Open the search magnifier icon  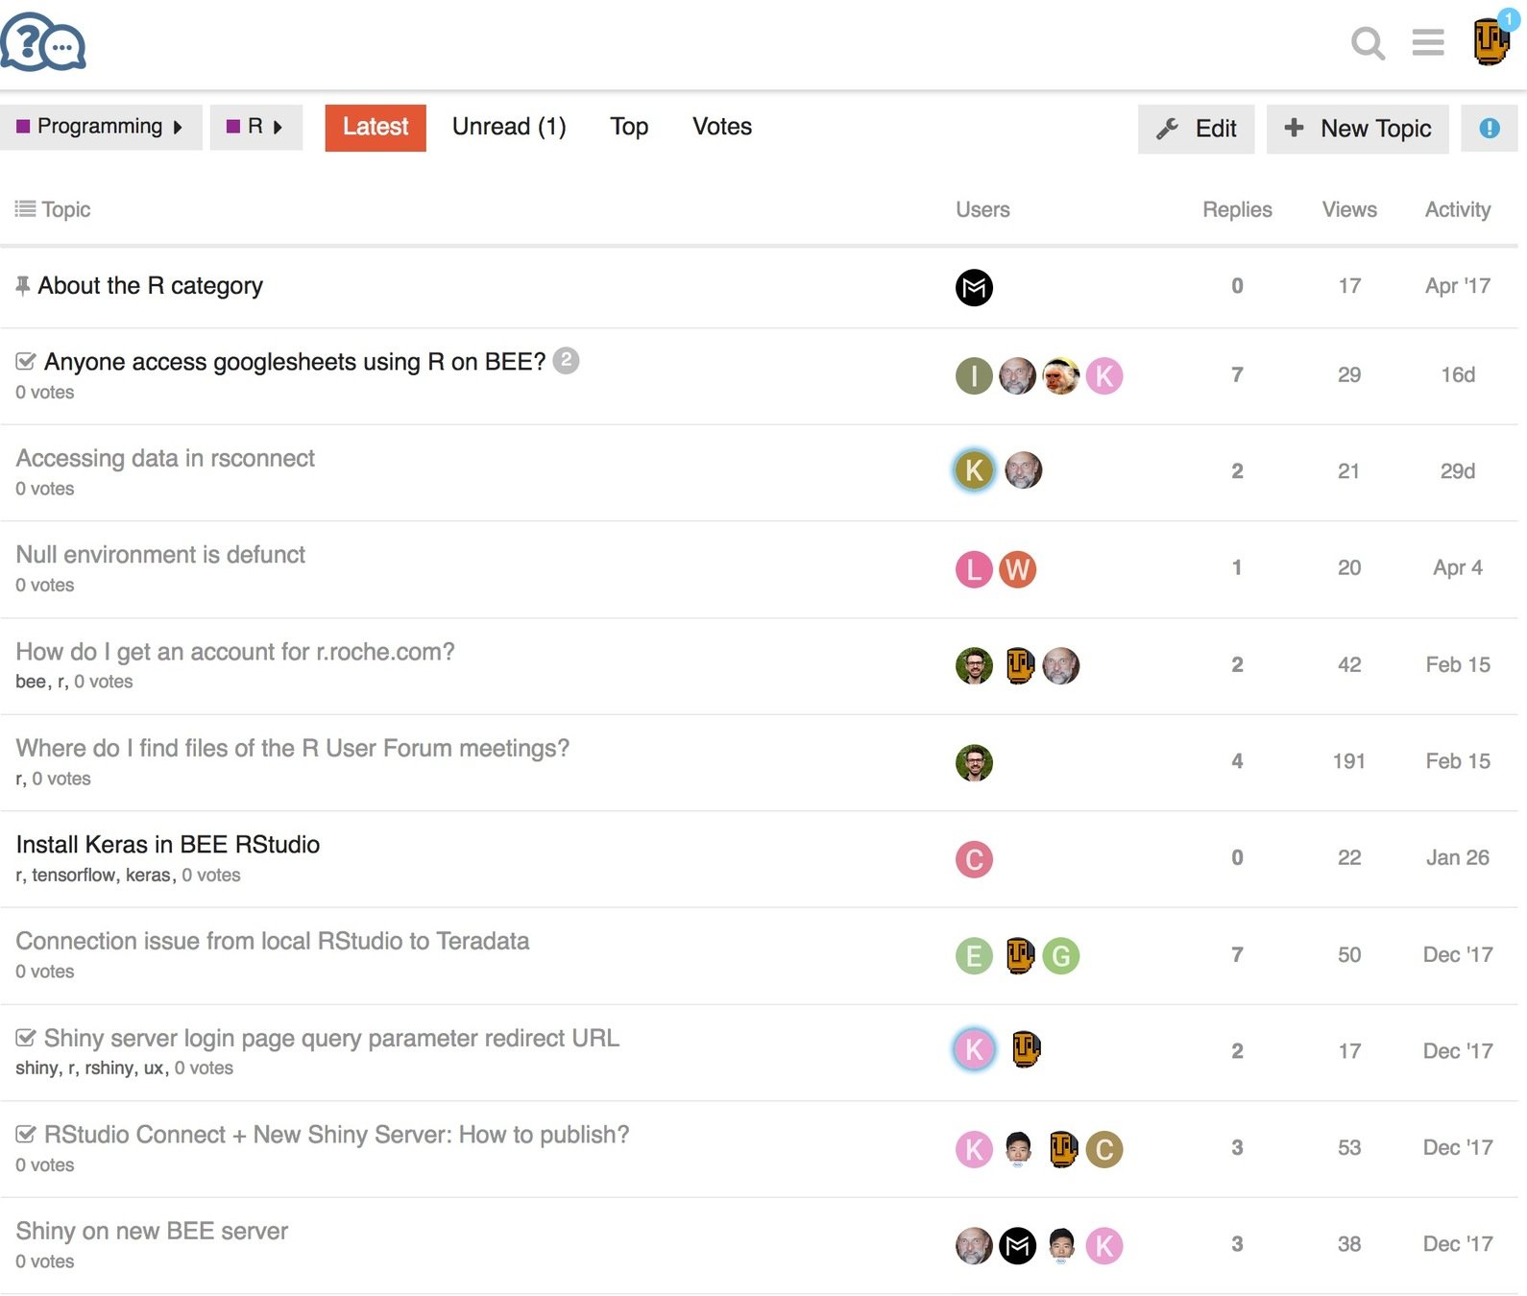coord(1367,43)
